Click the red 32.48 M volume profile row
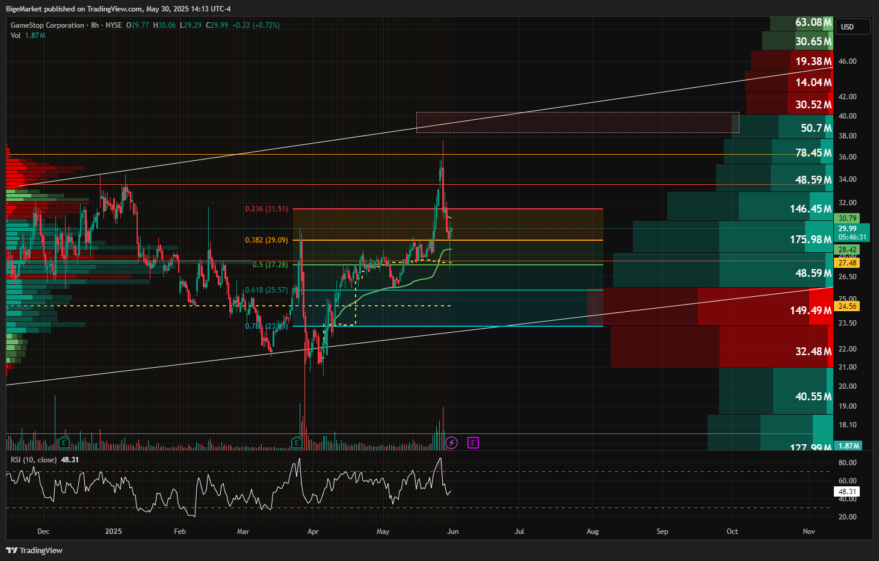Viewport: 879px width, 561px height. click(x=722, y=347)
